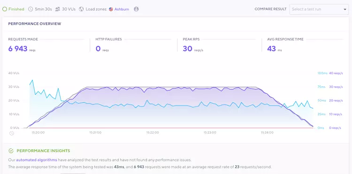Click the 15:24:00 time axis marker
This screenshot has height=174, width=352.
point(267,133)
